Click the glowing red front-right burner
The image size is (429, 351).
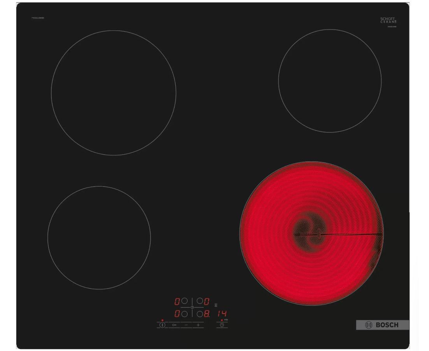tap(311, 234)
